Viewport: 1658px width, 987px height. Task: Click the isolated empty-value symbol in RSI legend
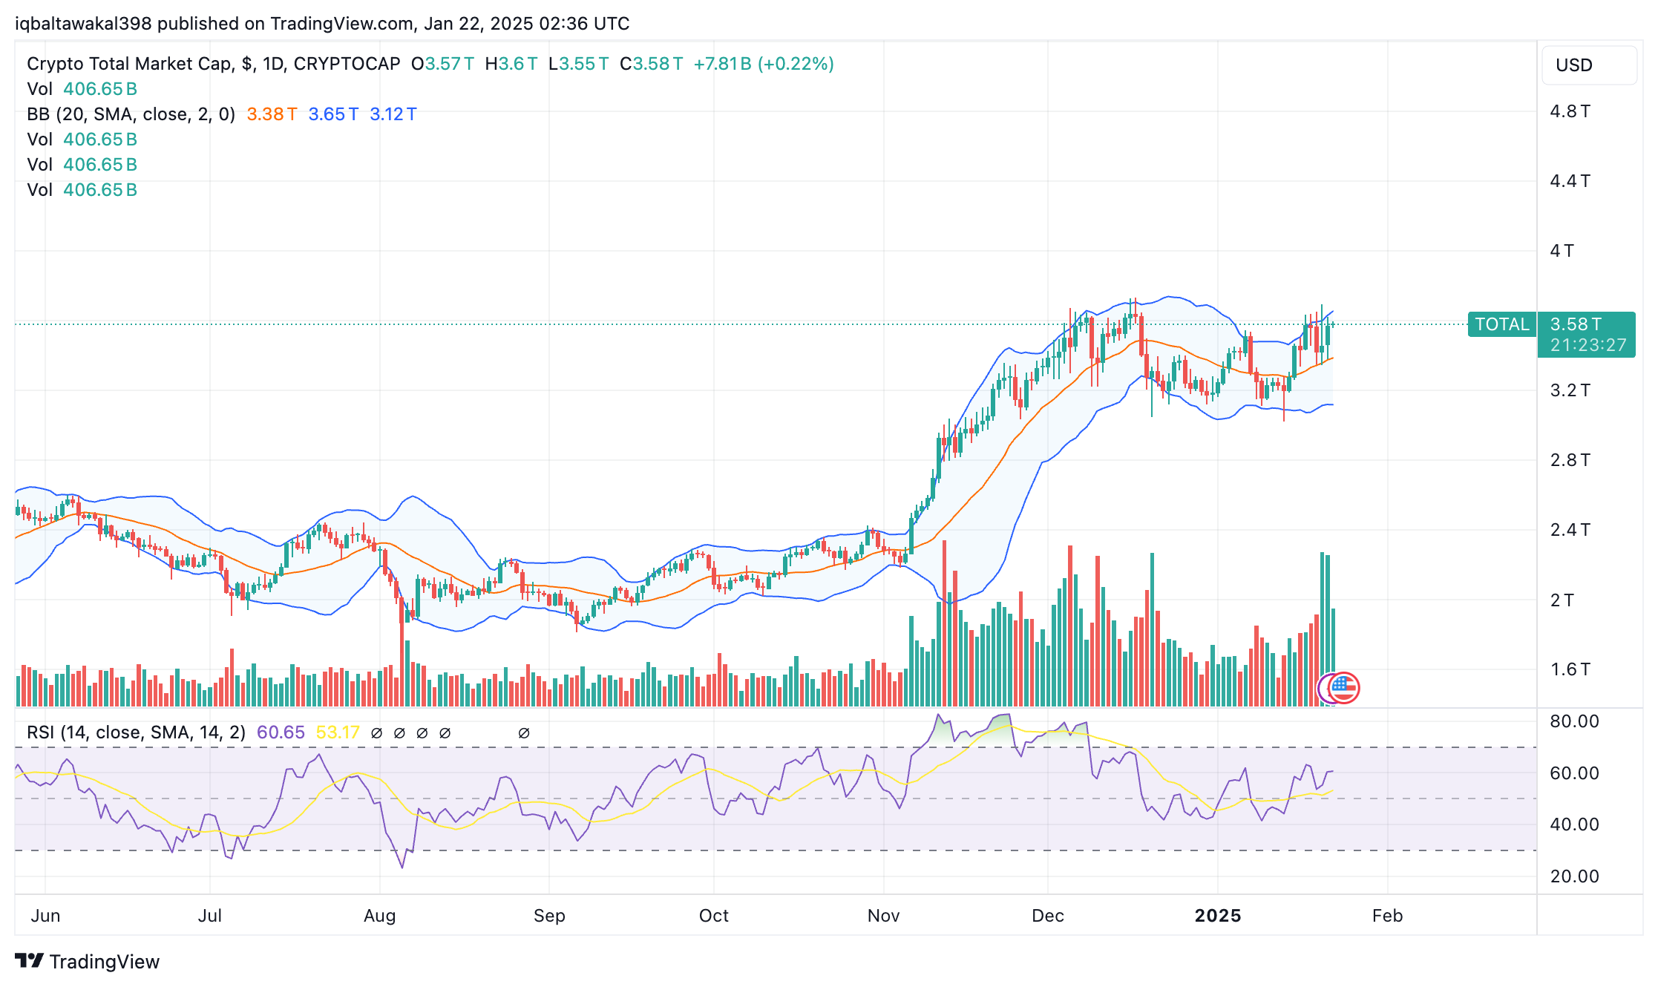point(523,733)
